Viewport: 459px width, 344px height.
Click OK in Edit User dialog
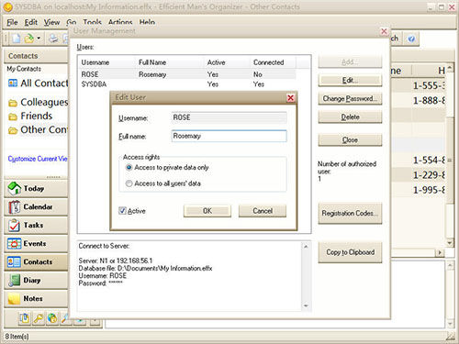point(207,211)
